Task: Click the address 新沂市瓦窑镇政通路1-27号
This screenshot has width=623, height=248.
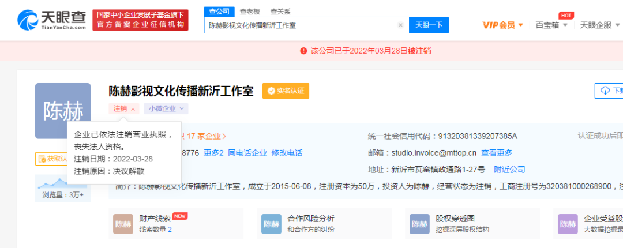Action: point(438,170)
